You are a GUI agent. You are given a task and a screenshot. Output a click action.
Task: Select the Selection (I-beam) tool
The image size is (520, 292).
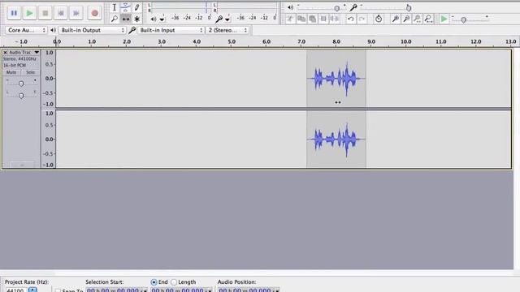pos(115,7)
